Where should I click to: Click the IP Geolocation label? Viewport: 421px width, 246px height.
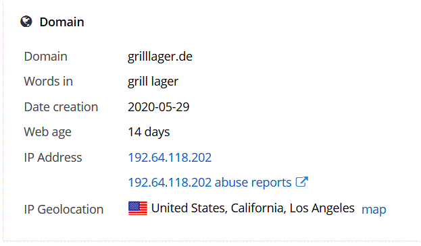pos(64,210)
